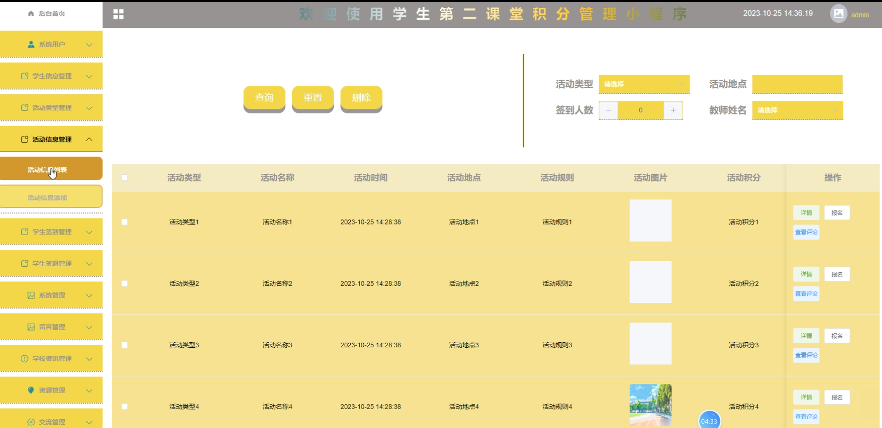
Task: Click the 查询 button
Action: [x=264, y=97]
